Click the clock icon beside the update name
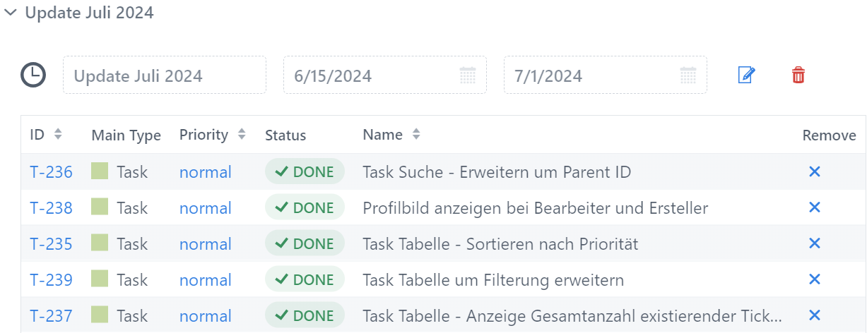 (x=33, y=75)
